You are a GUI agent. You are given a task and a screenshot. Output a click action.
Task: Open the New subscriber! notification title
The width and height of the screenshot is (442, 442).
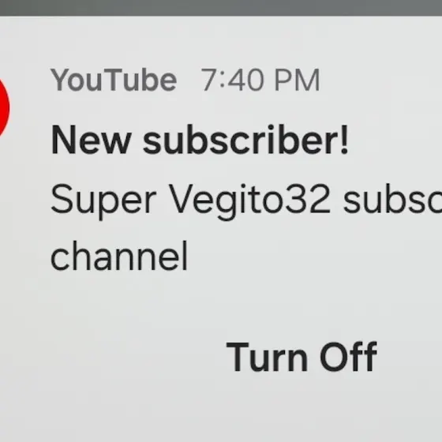click(x=200, y=140)
